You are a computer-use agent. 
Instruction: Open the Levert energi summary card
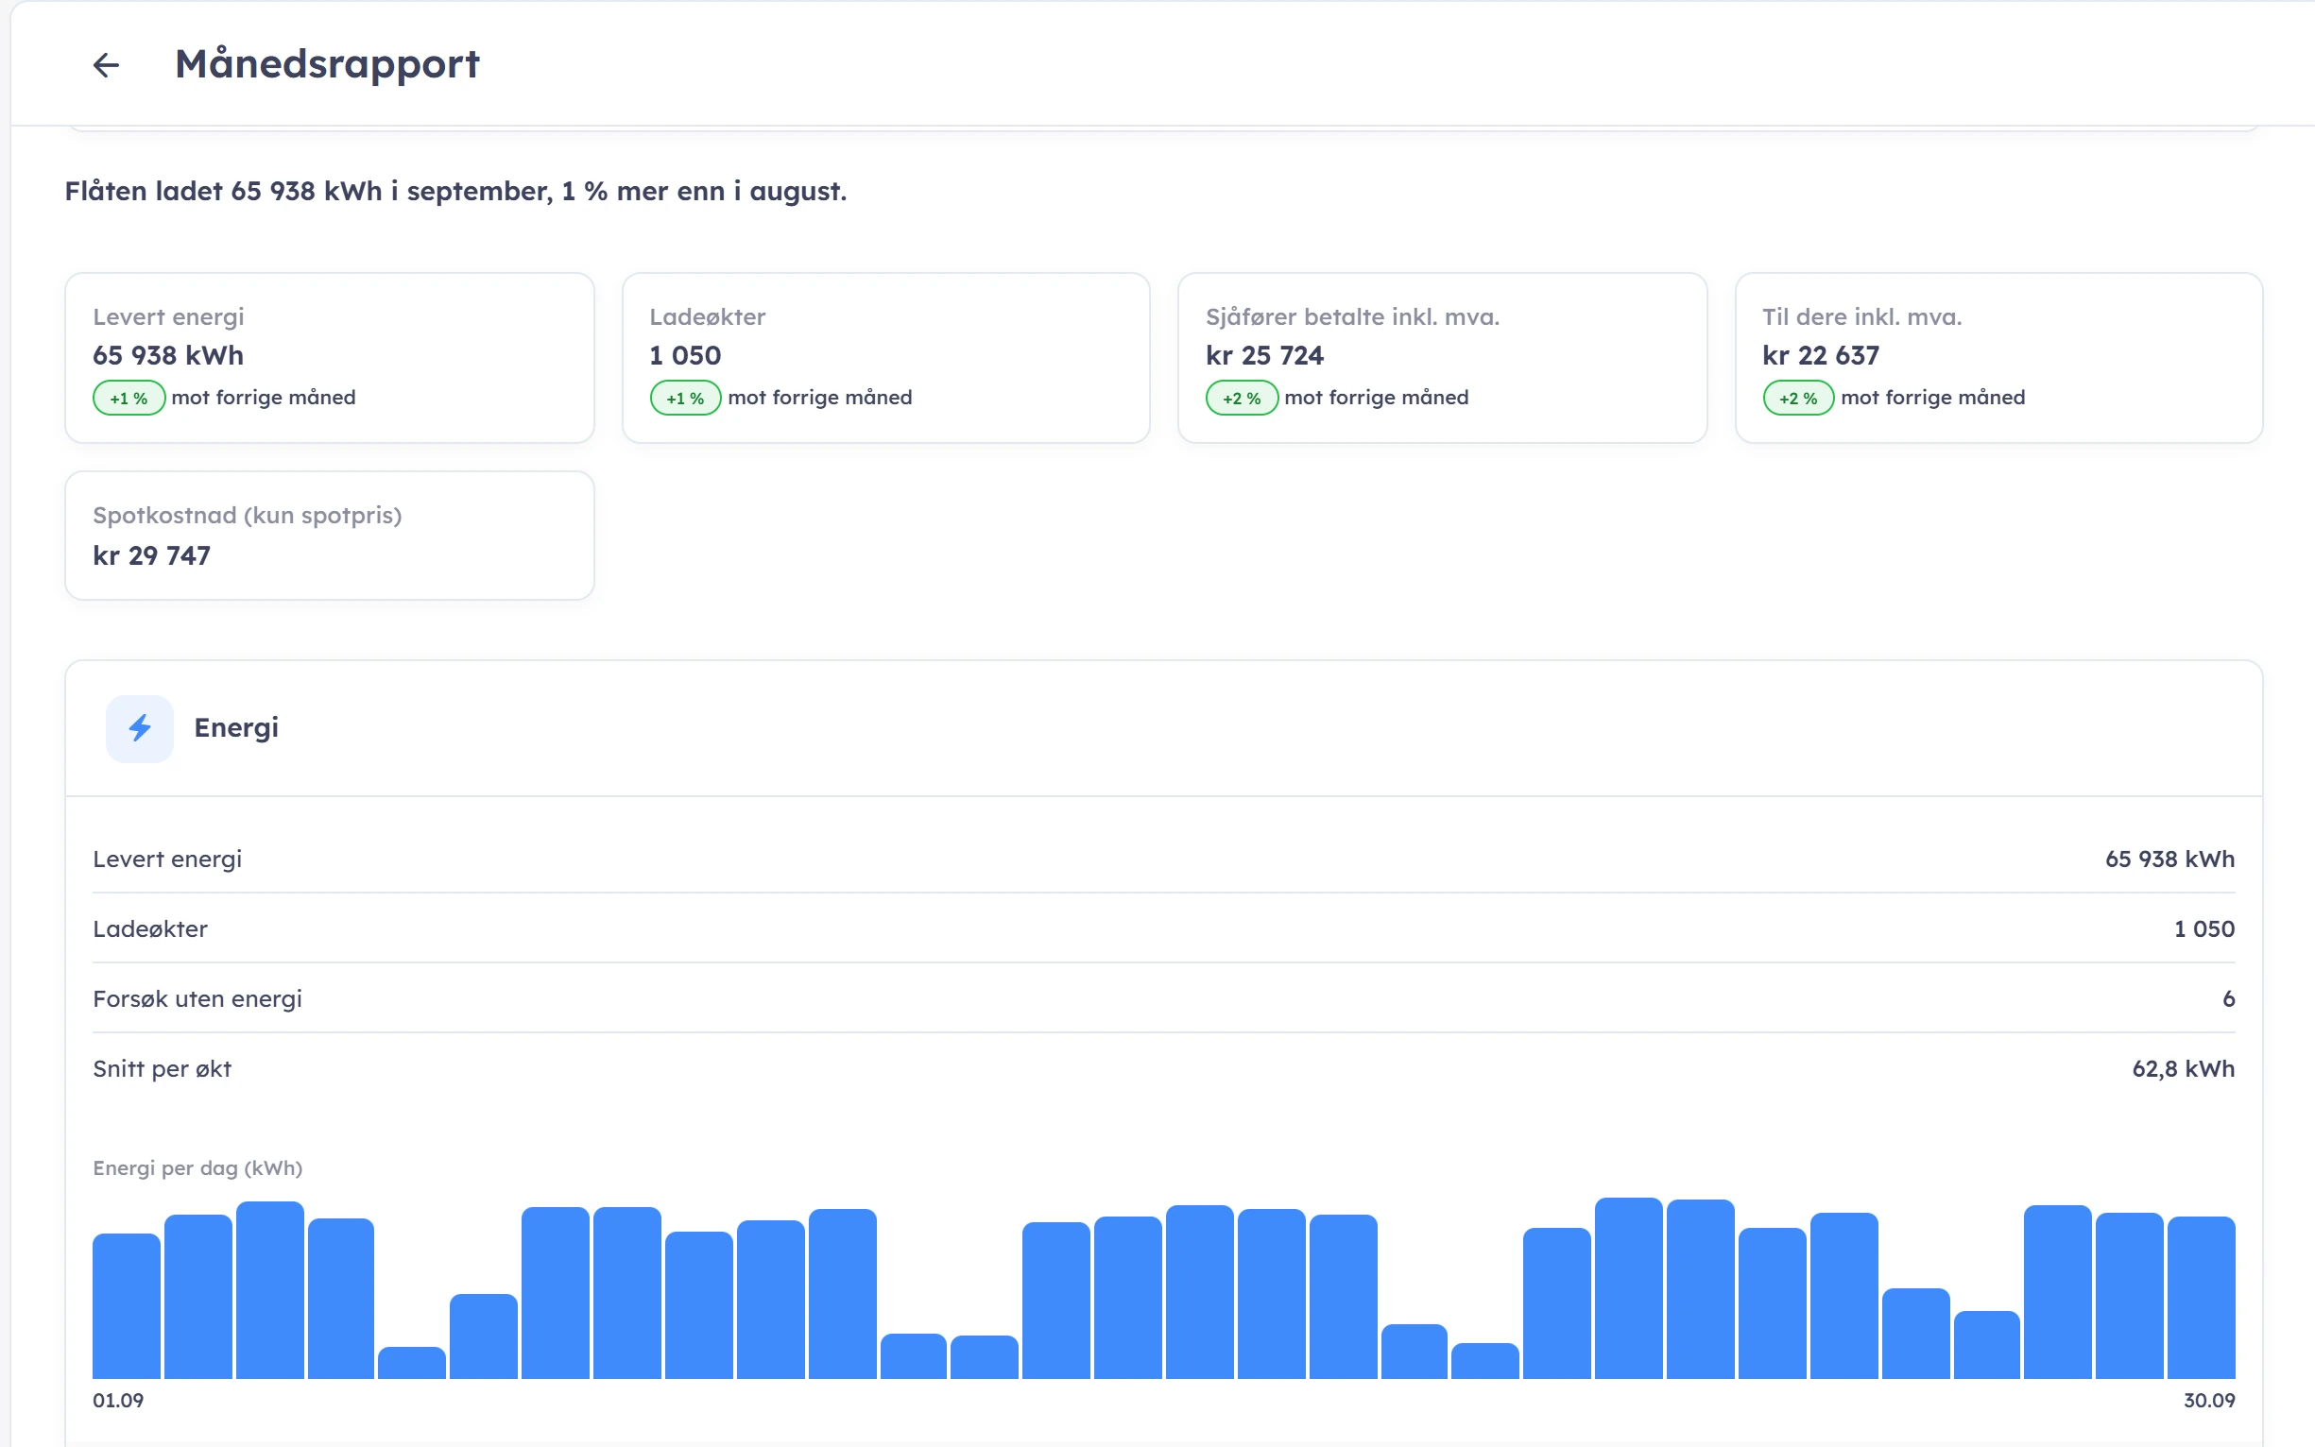tap(330, 358)
